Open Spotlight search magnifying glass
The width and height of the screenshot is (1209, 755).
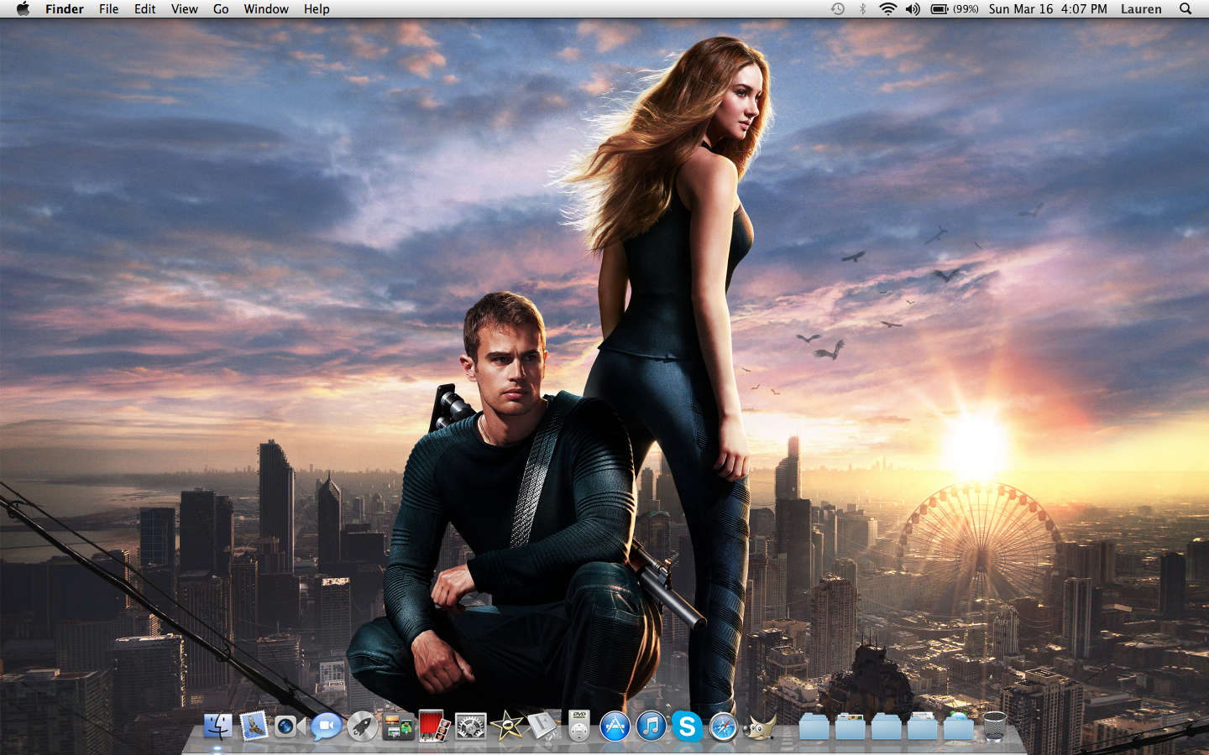[x=1185, y=9]
